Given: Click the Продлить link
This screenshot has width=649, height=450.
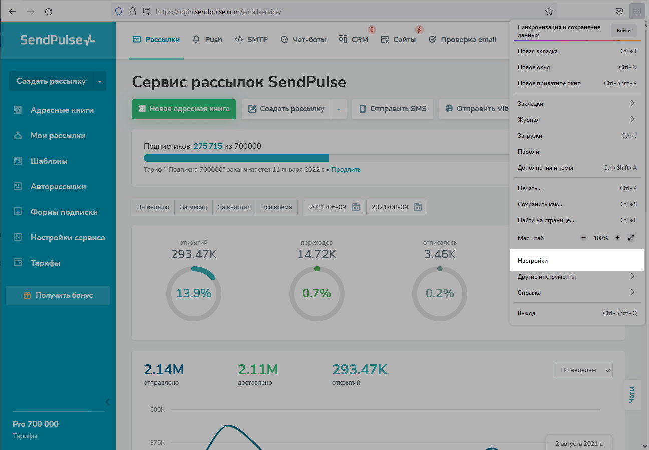Looking at the screenshot, I should tap(346, 170).
